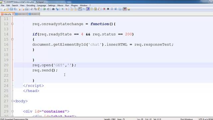This screenshot has width=213, height=120.
Task: Click the Save All toolbar icon
Action: pyautogui.click(x=15, y=9)
